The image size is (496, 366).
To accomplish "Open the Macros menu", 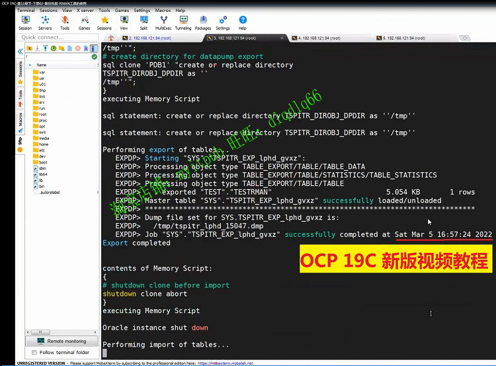I will tap(163, 11).
